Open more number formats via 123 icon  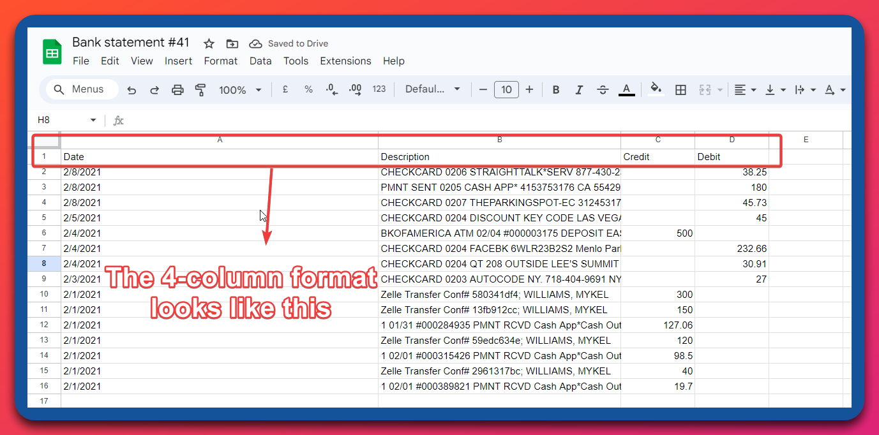[x=379, y=89]
